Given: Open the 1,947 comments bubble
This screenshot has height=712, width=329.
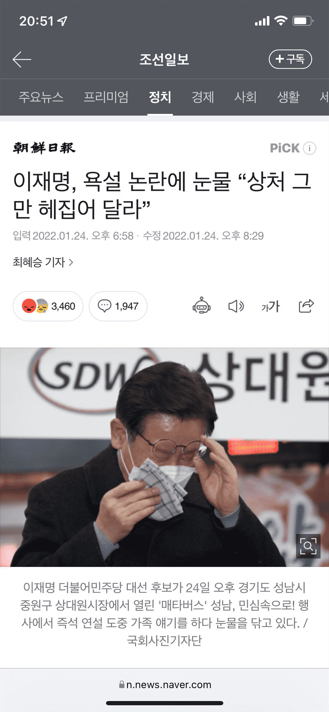Looking at the screenshot, I should tap(118, 306).
